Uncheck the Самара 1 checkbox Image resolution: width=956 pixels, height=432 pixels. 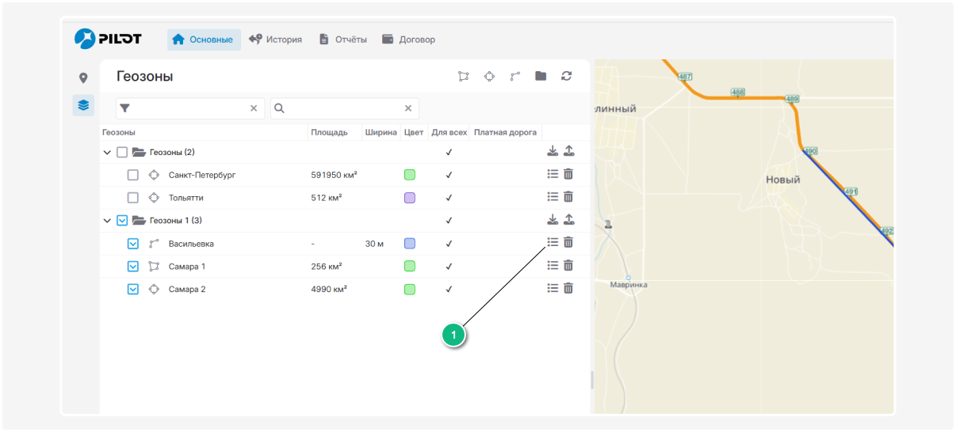click(x=133, y=267)
